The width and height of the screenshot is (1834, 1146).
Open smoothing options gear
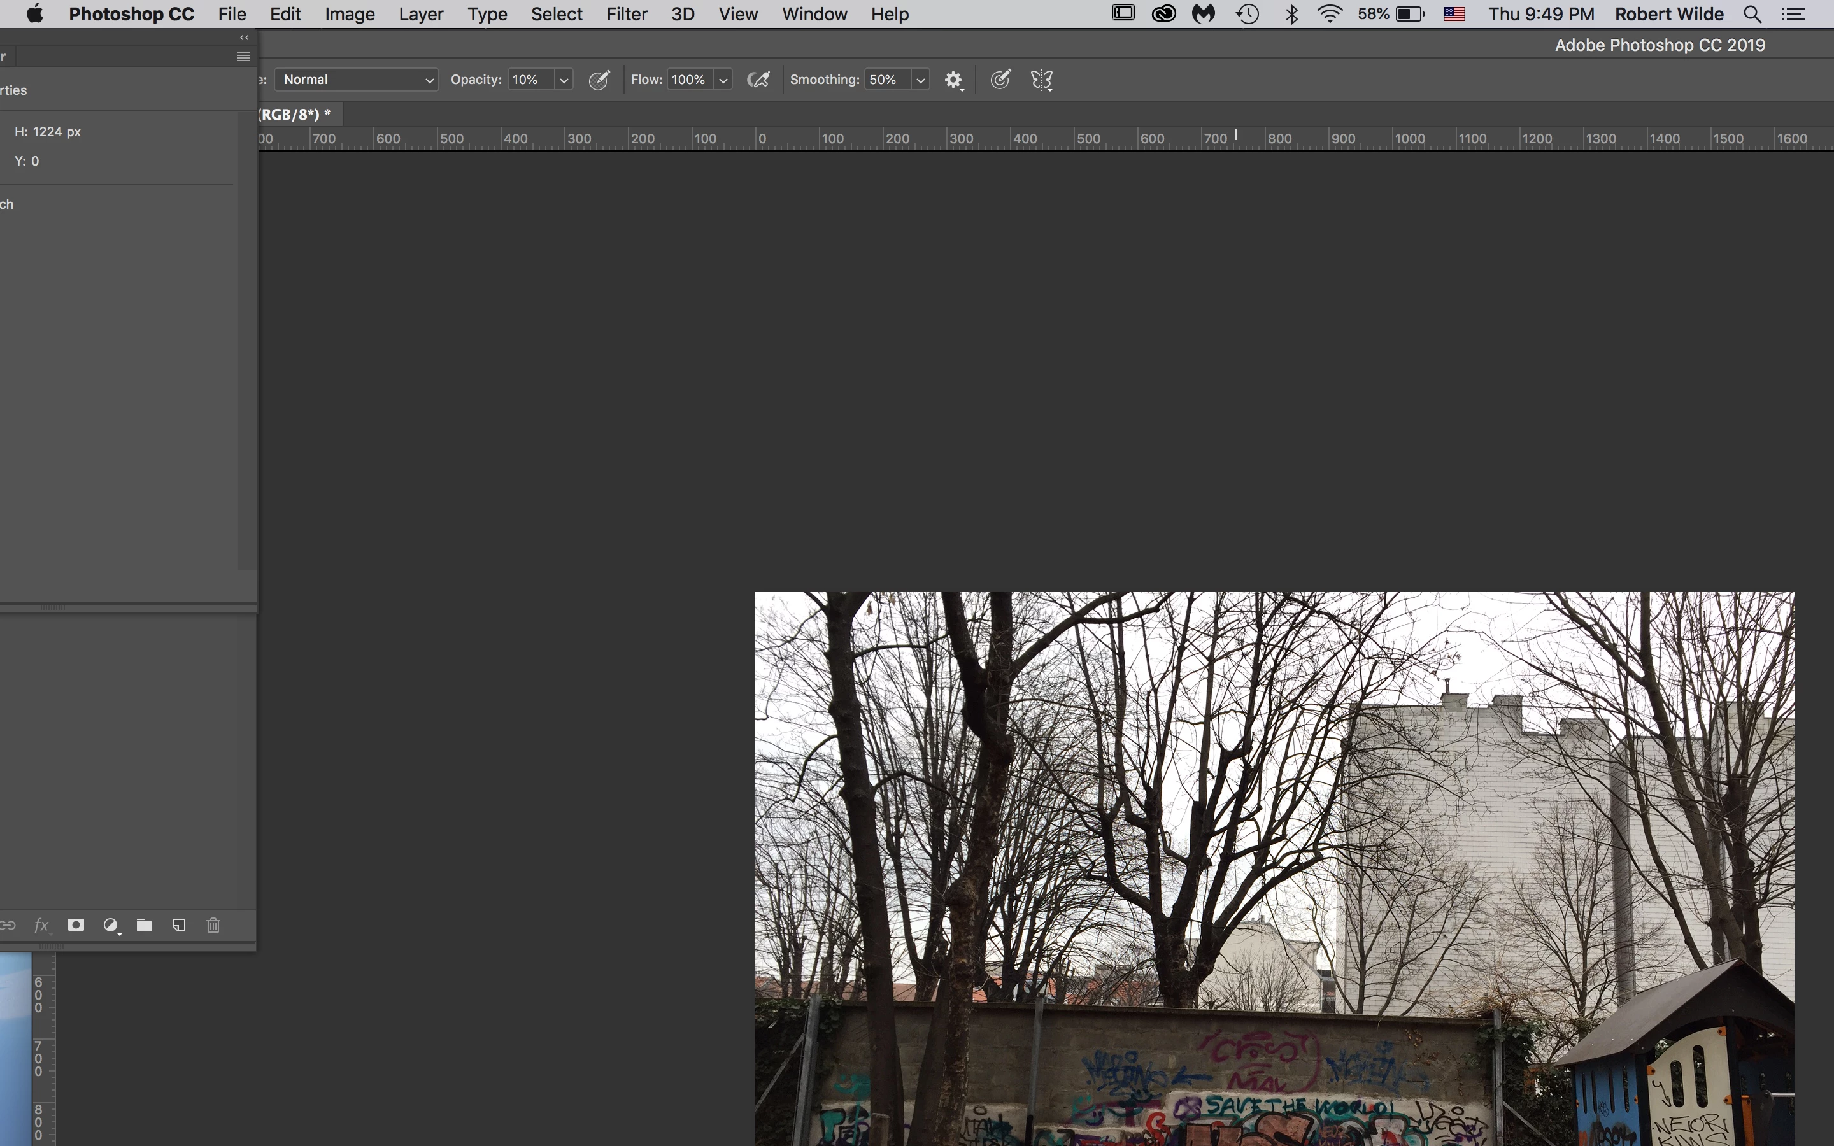[x=953, y=80]
